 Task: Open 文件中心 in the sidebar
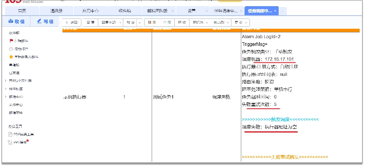coord(16,105)
